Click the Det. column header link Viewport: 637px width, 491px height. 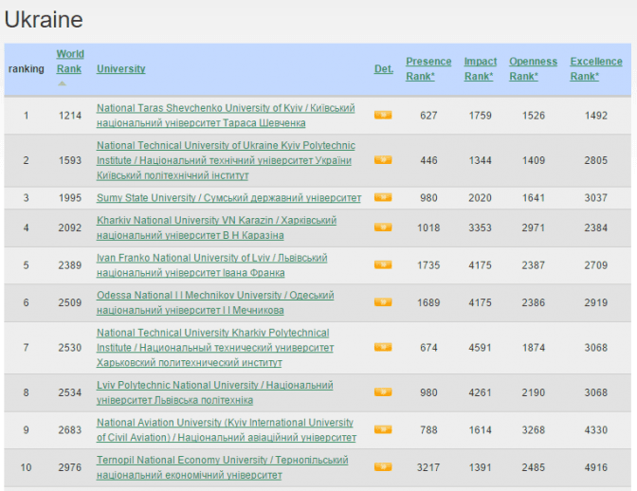[383, 68]
